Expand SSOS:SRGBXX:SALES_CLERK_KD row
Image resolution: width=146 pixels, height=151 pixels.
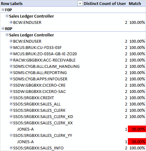tap(11, 116)
